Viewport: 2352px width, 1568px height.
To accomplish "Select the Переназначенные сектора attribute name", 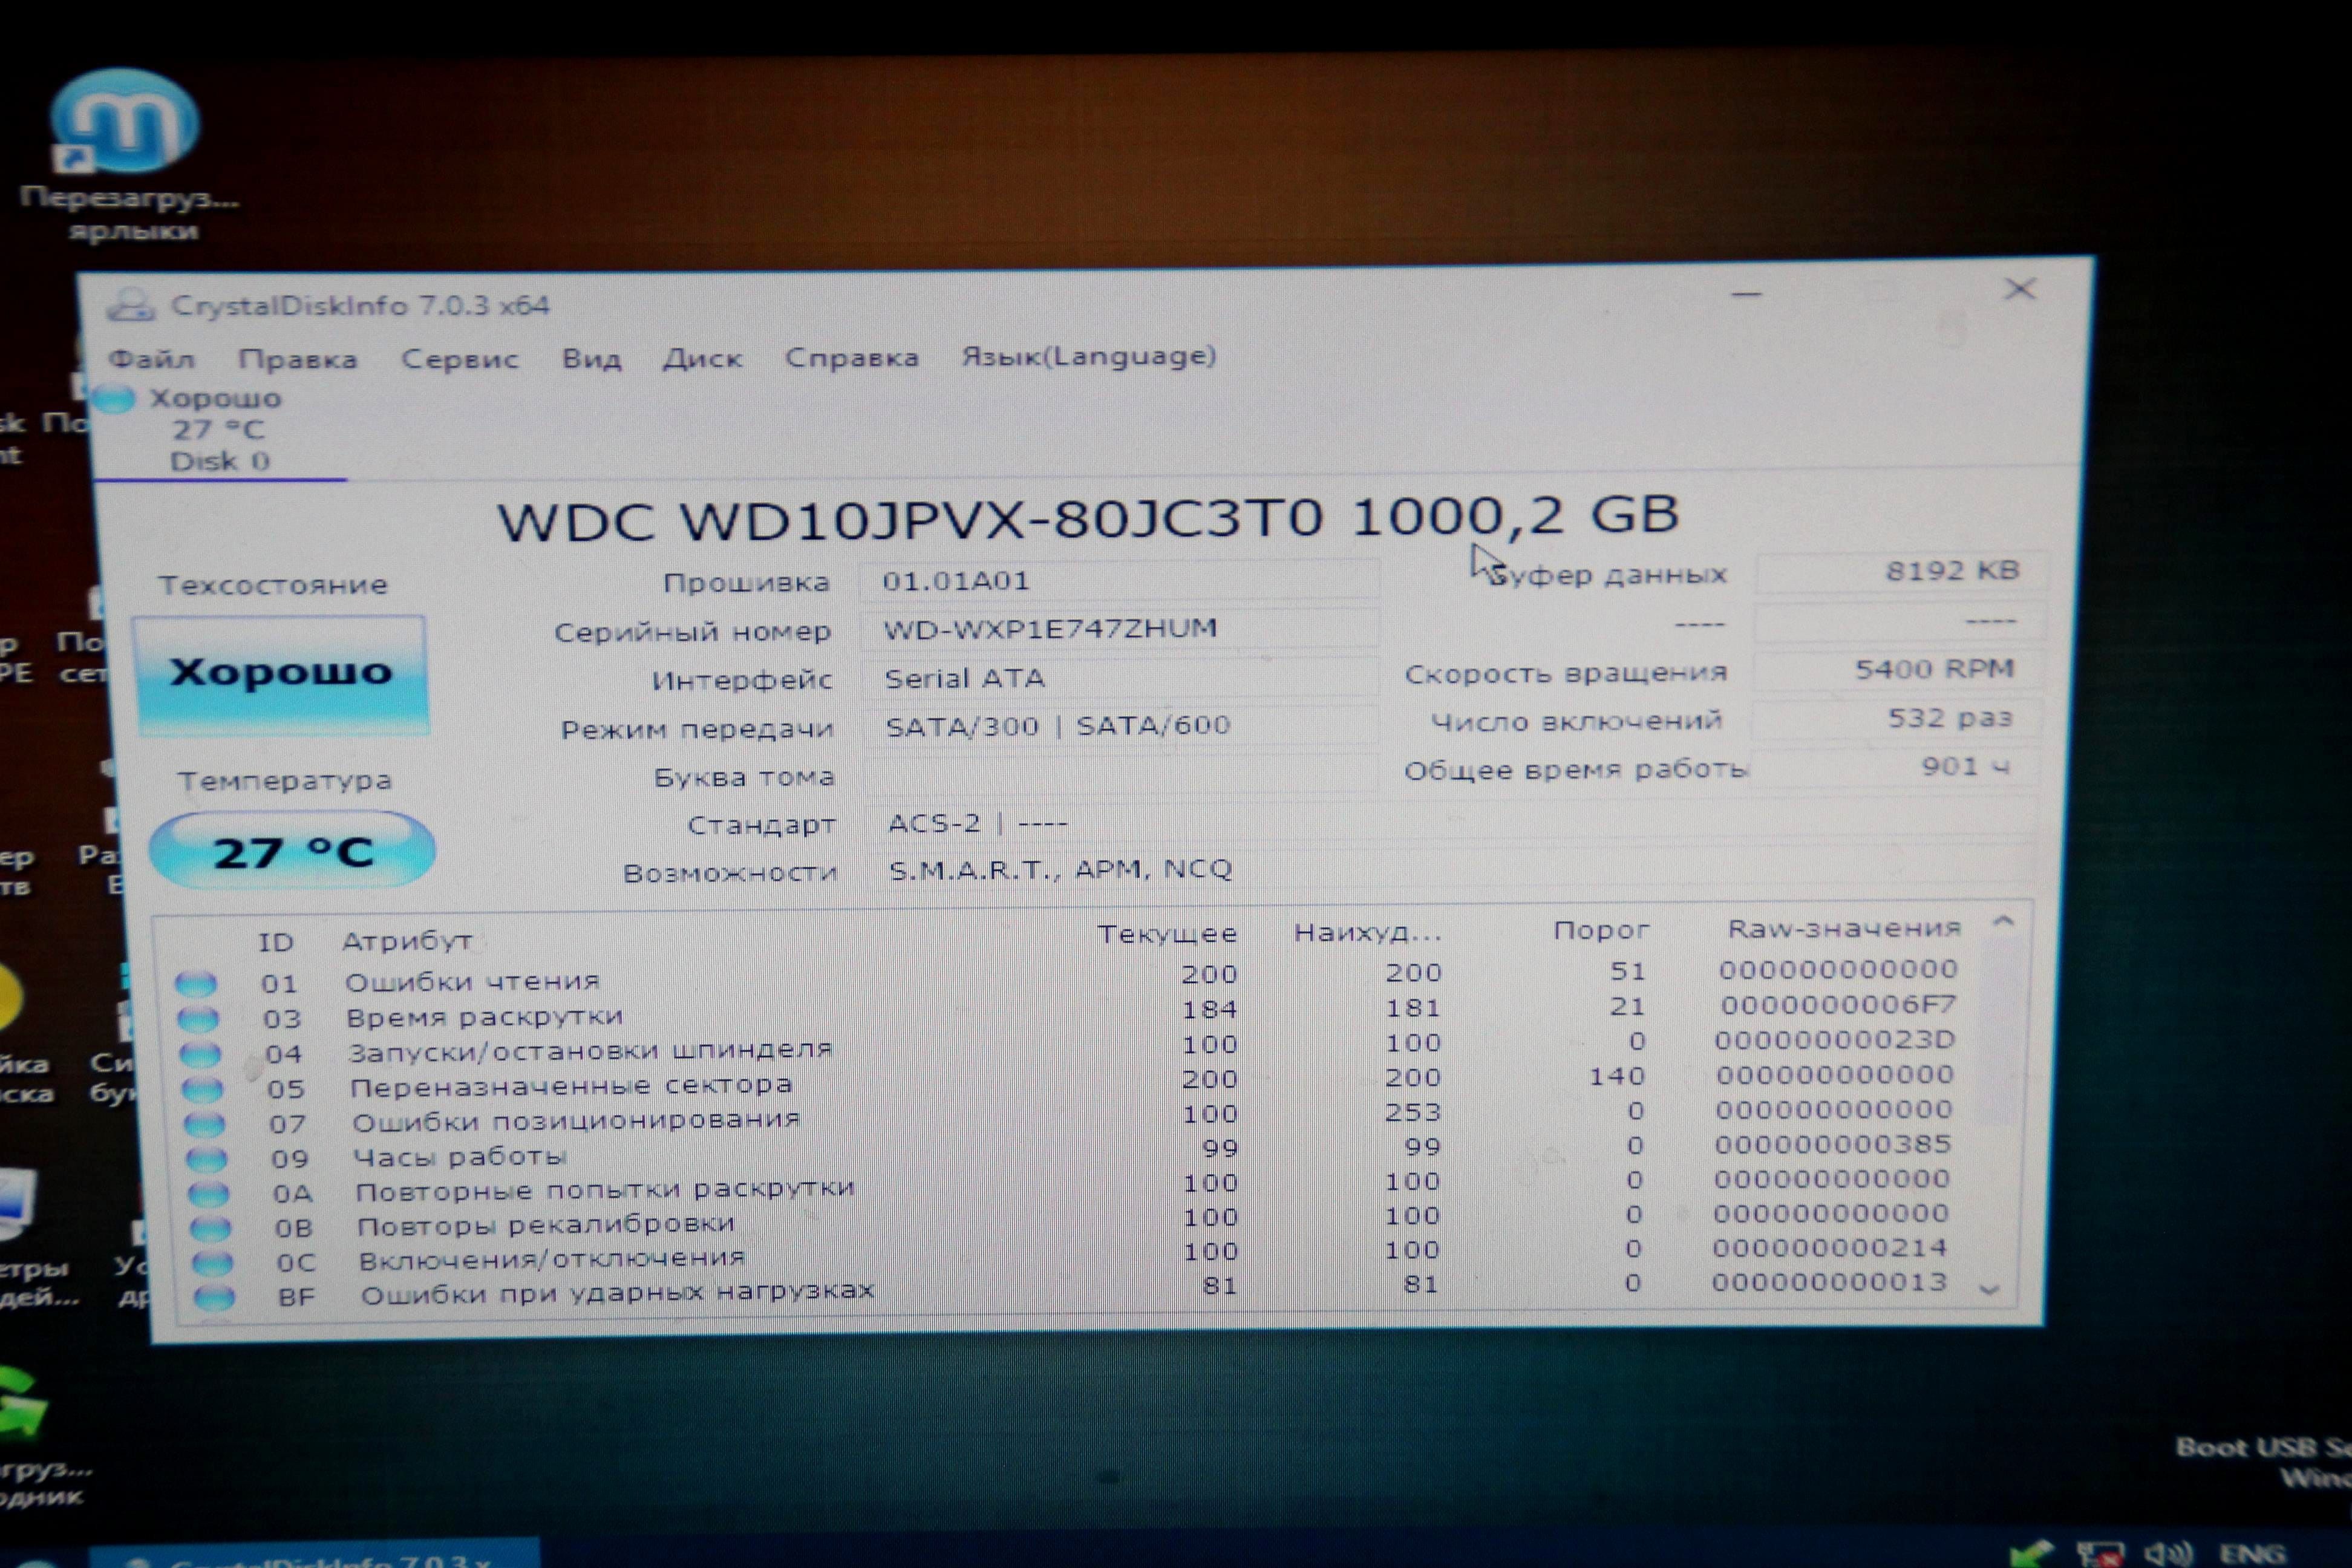I will 571,1086.
